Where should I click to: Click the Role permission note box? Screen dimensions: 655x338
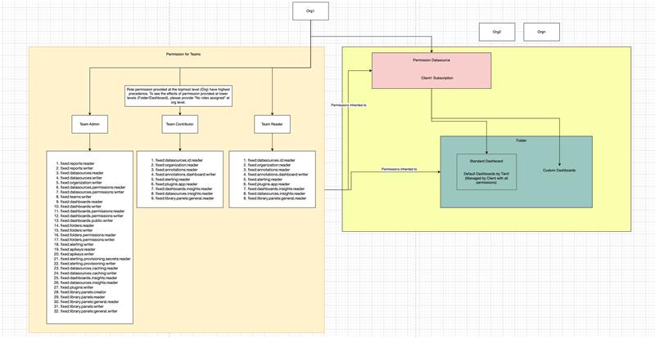click(x=178, y=94)
